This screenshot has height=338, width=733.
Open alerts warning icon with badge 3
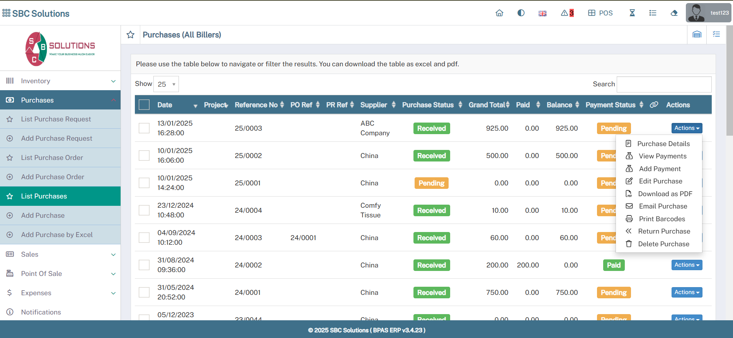567,13
